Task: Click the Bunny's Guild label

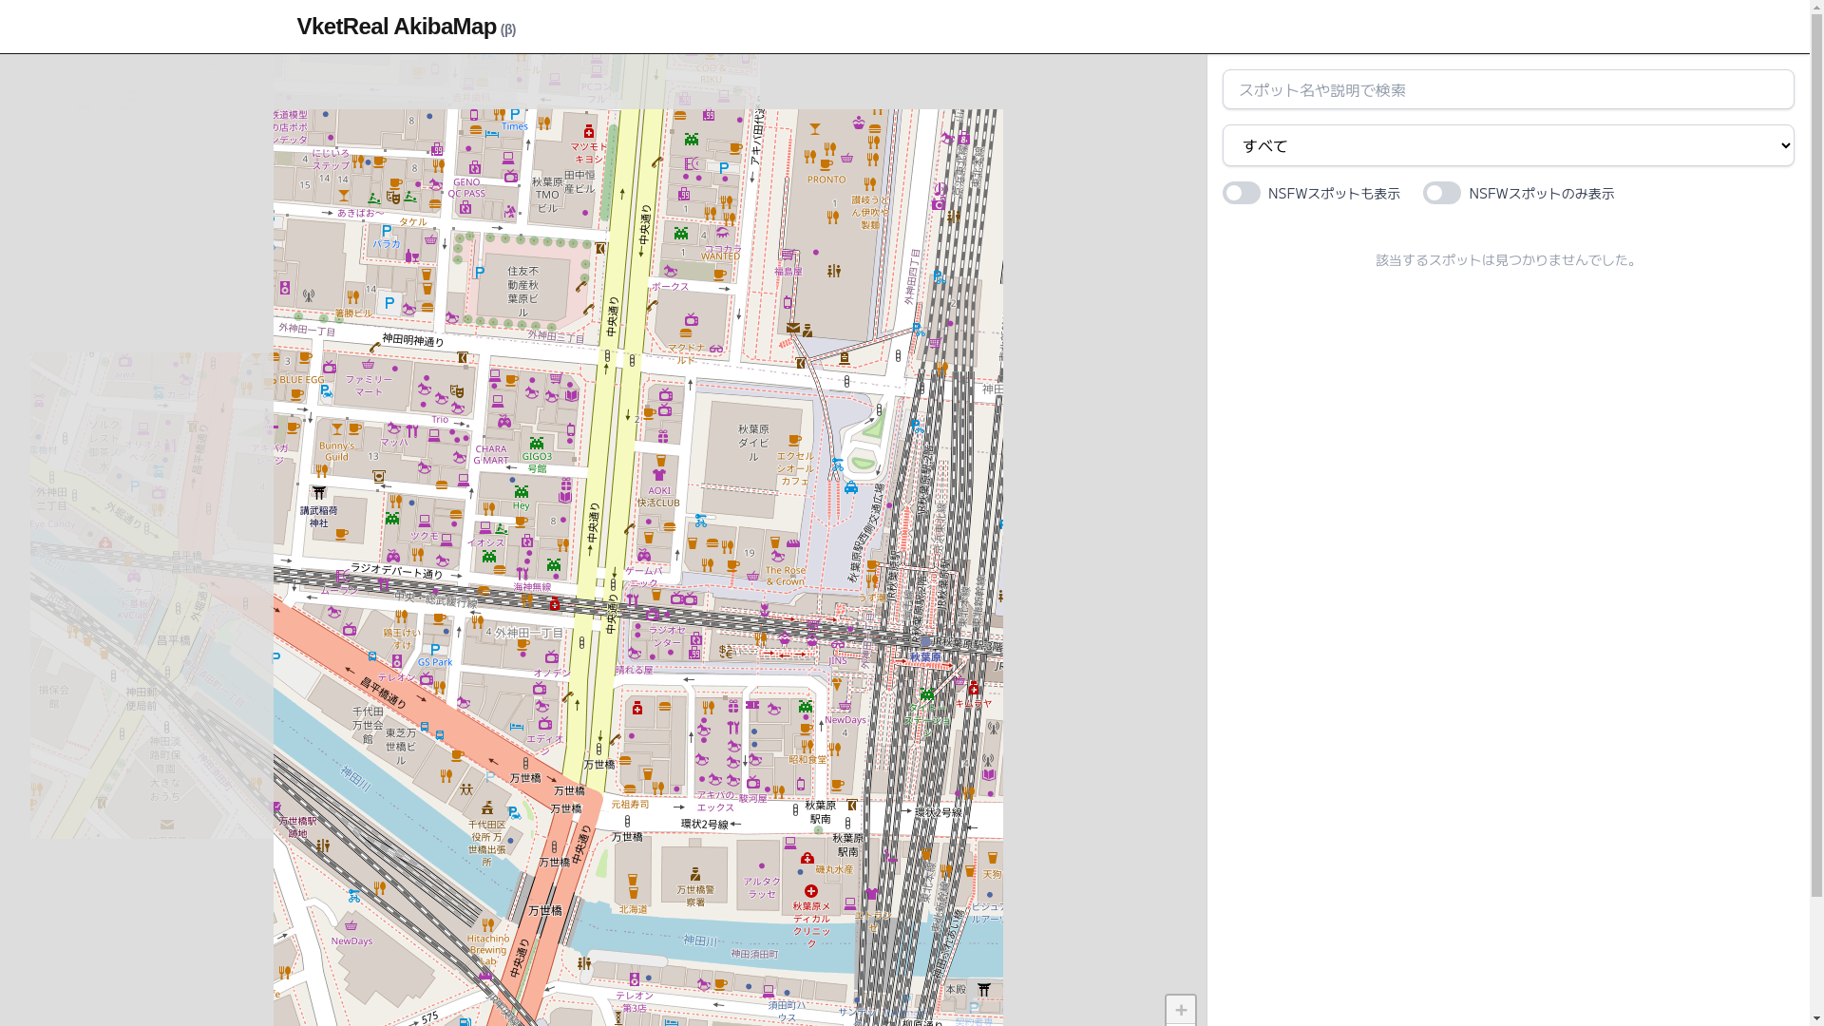Action: coord(336,450)
